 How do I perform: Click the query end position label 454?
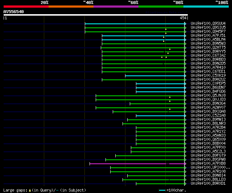point(183,18)
